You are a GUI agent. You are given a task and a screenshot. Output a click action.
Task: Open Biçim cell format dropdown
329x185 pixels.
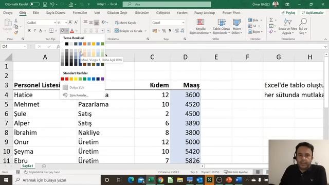coord(255,32)
